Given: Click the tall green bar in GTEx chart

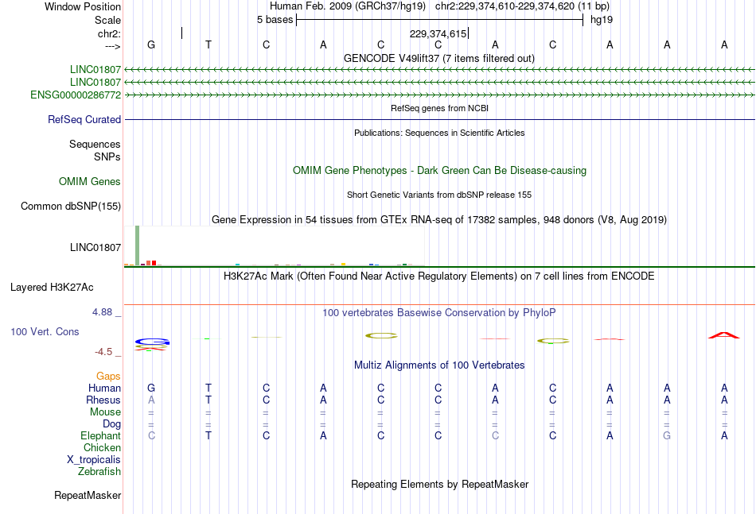Looking at the screenshot, I should (x=138, y=245).
